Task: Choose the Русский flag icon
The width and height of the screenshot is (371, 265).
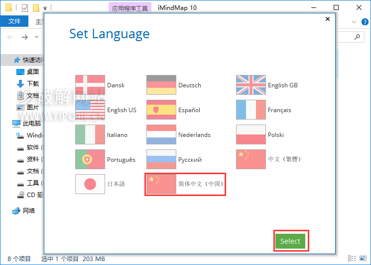Action: click(x=161, y=159)
